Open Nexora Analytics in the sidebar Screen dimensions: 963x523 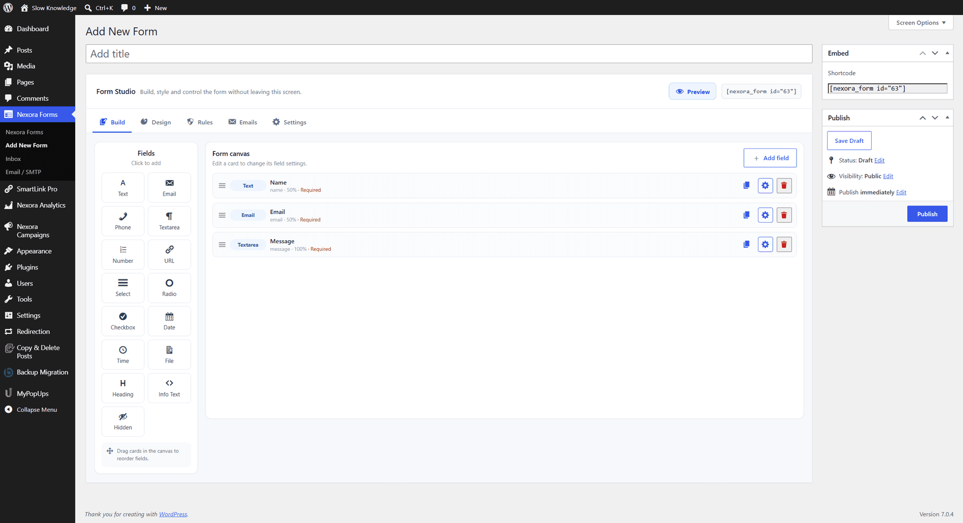click(x=38, y=205)
